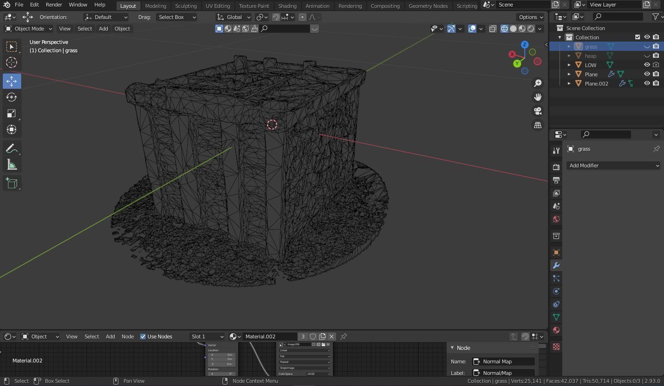The image size is (664, 386).
Task: Show the grass object in viewport
Action: tap(647, 46)
